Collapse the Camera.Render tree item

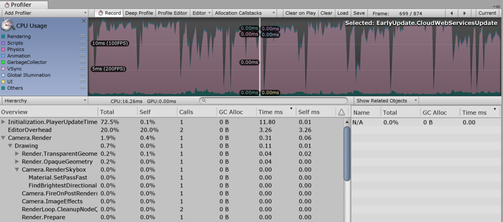coord(3,138)
